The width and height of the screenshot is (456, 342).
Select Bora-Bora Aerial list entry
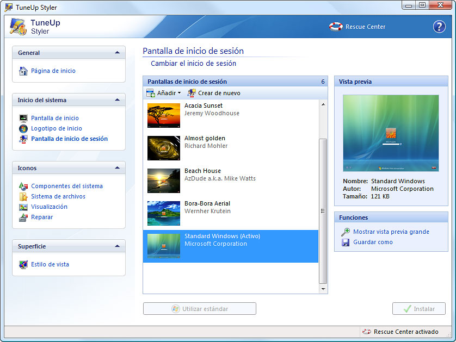(230, 214)
